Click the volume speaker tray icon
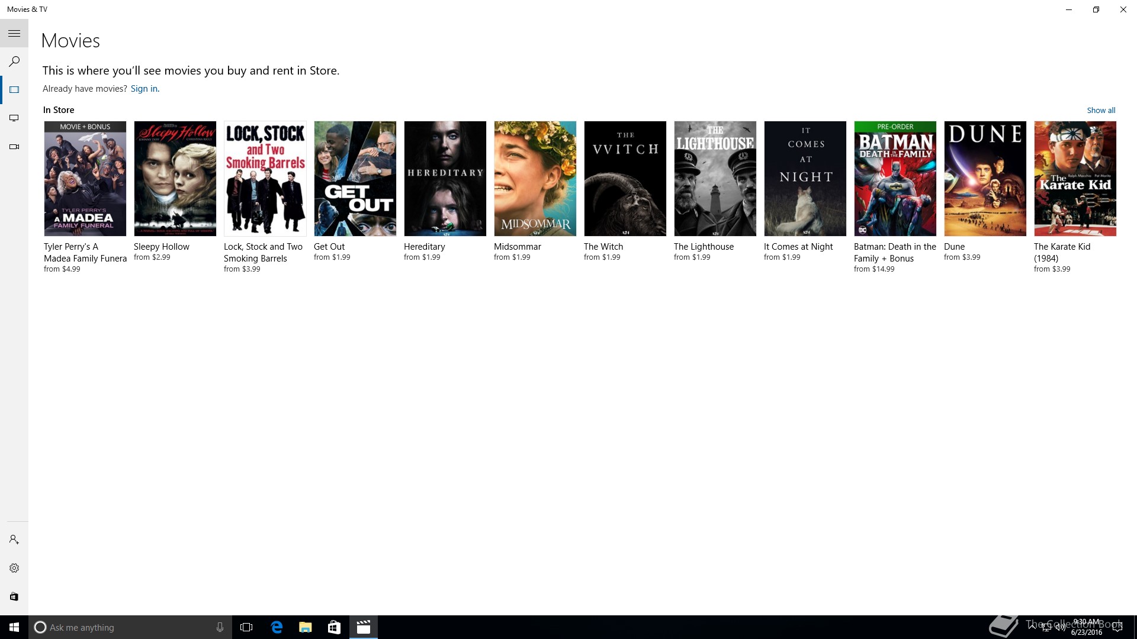The width and height of the screenshot is (1137, 639). [1060, 627]
